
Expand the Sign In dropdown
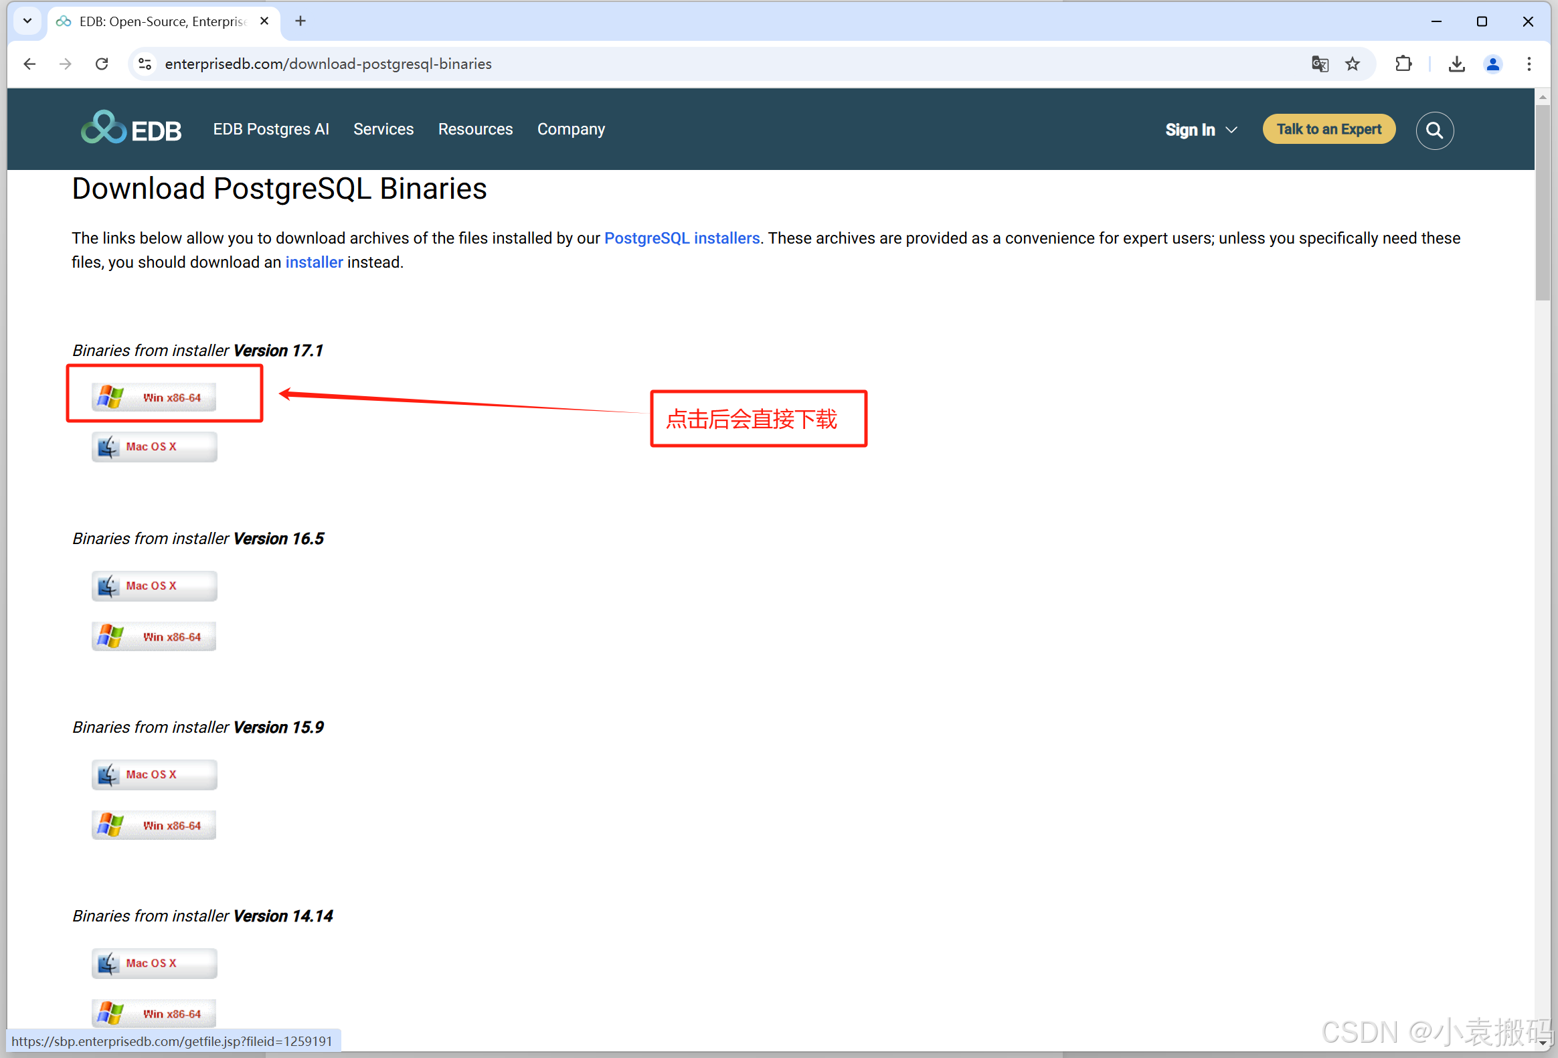coord(1201,129)
